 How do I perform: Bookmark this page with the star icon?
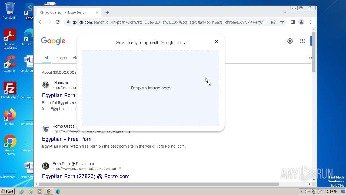282,22
